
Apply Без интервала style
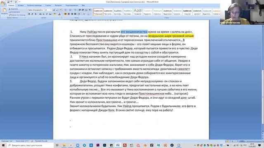click(x=108, y=12)
